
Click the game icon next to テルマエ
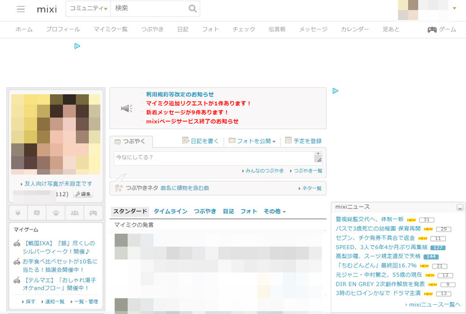(x=17, y=280)
